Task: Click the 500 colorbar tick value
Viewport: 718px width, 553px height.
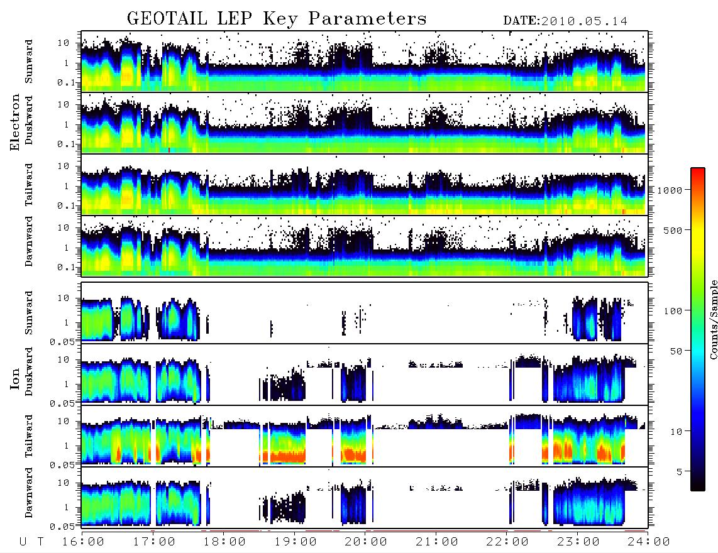Action: (x=673, y=230)
